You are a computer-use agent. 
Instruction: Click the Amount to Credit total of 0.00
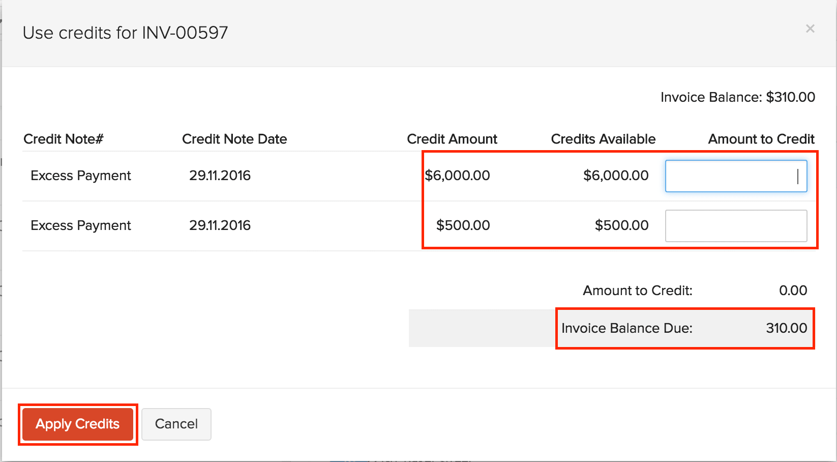tap(794, 291)
